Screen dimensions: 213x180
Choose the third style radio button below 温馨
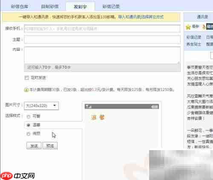pos(29,134)
